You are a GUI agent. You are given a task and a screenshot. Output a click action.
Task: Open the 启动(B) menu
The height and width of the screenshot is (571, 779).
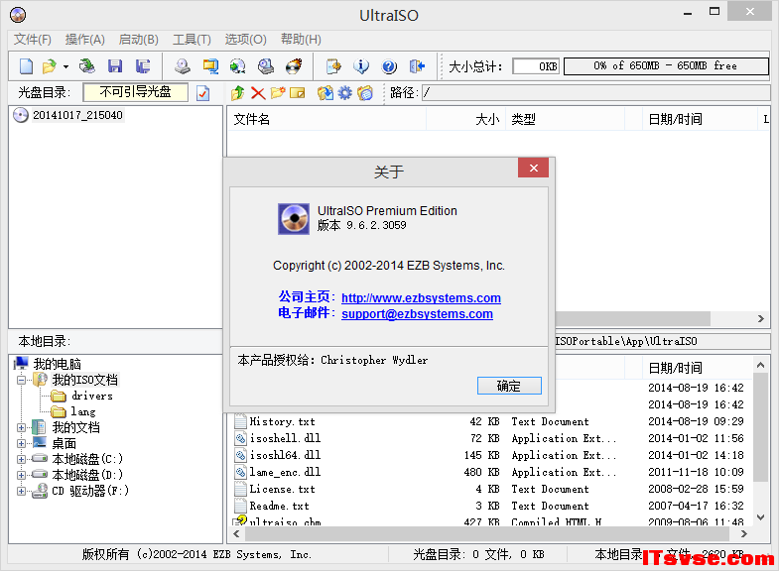click(139, 40)
